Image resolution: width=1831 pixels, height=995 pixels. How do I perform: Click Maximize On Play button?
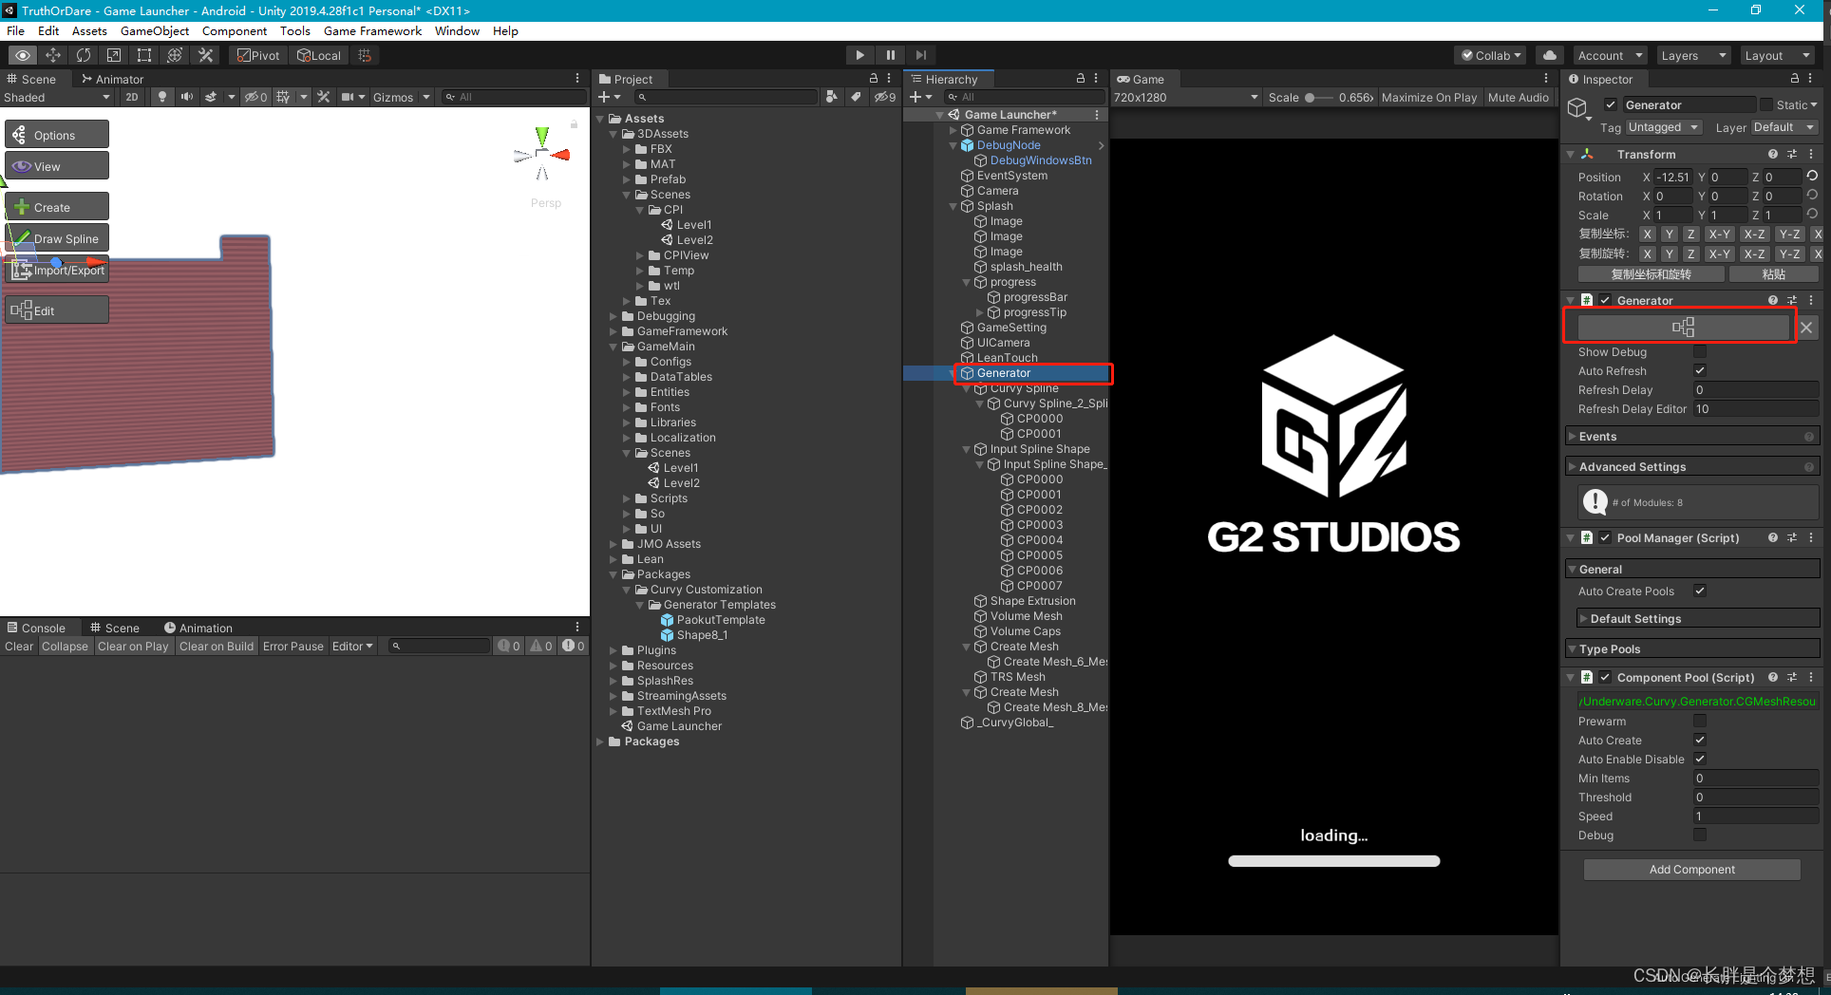click(x=1429, y=97)
